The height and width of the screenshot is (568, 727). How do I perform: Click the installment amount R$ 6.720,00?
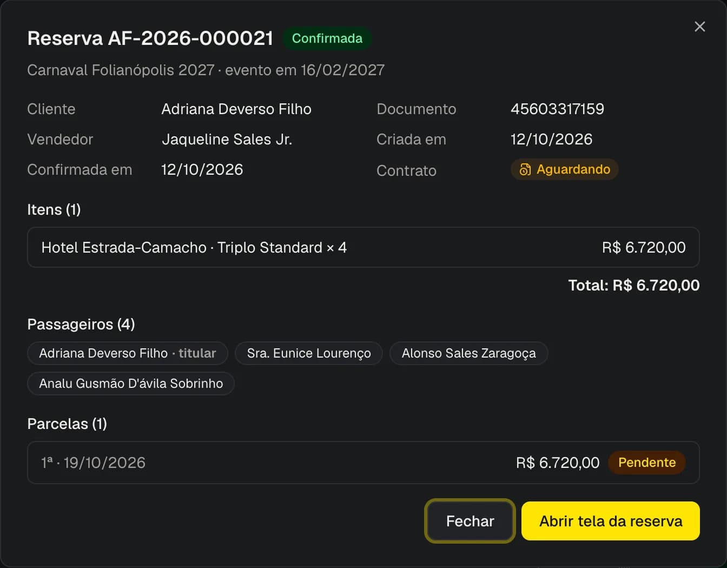pos(558,463)
